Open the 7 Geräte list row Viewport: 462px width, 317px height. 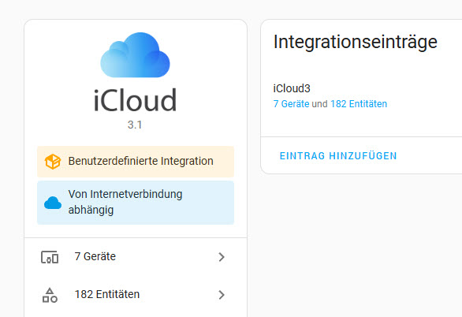136,257
